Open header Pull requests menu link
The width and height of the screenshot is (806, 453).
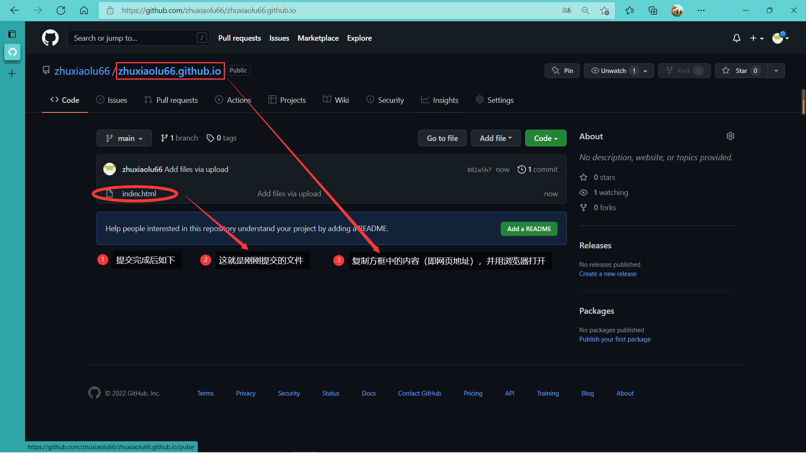point(240,38)
